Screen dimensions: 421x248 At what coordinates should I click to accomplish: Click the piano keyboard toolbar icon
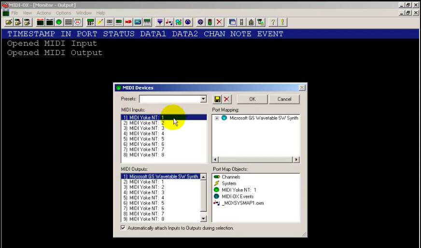point(147,22)
